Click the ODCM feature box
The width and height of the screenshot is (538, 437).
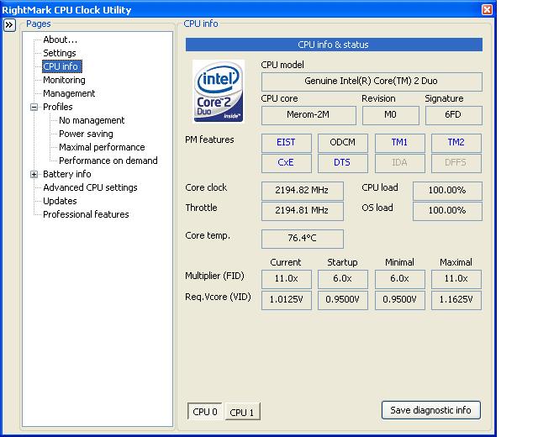[342, 143]
